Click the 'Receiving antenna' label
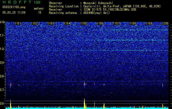 [x=63, y=13]
